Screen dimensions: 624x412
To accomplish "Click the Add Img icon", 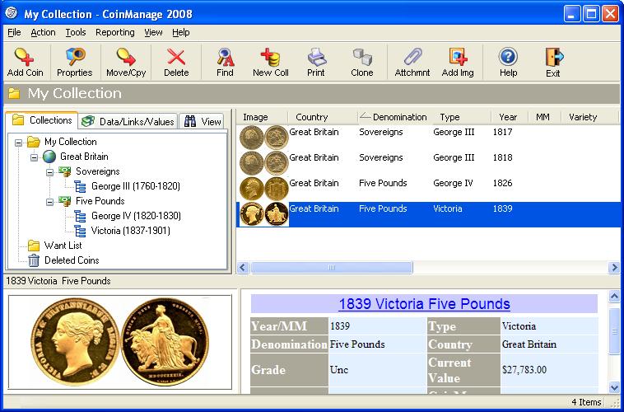I will [x=458, y=57].
